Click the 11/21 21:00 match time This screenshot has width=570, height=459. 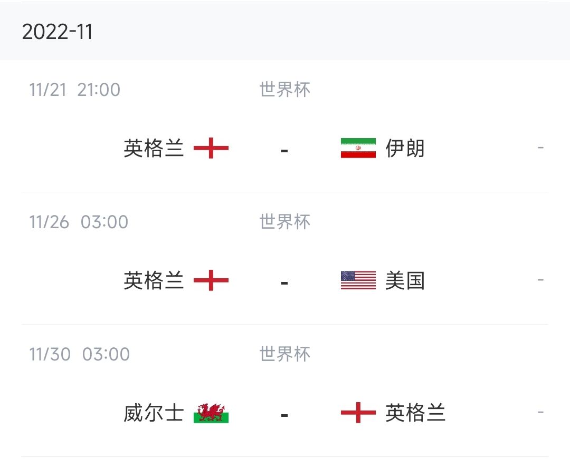point(74,90)
